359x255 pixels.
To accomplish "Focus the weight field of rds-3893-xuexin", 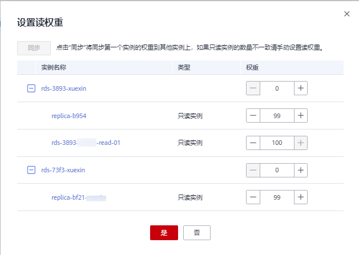I will click(x=277, y=88).
